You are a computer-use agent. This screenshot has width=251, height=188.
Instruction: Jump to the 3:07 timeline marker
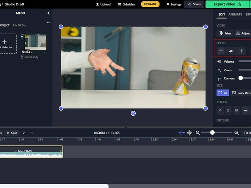click(x=193, y=139)
